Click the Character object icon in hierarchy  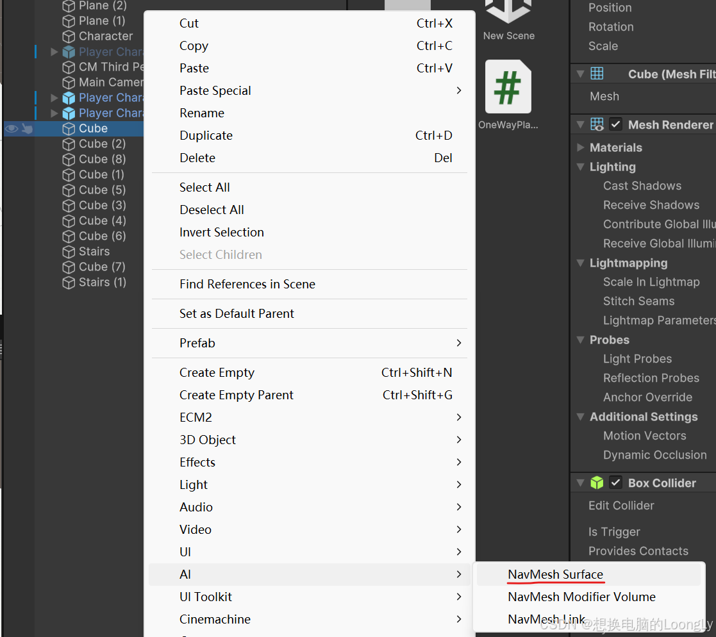click(69, 37)
